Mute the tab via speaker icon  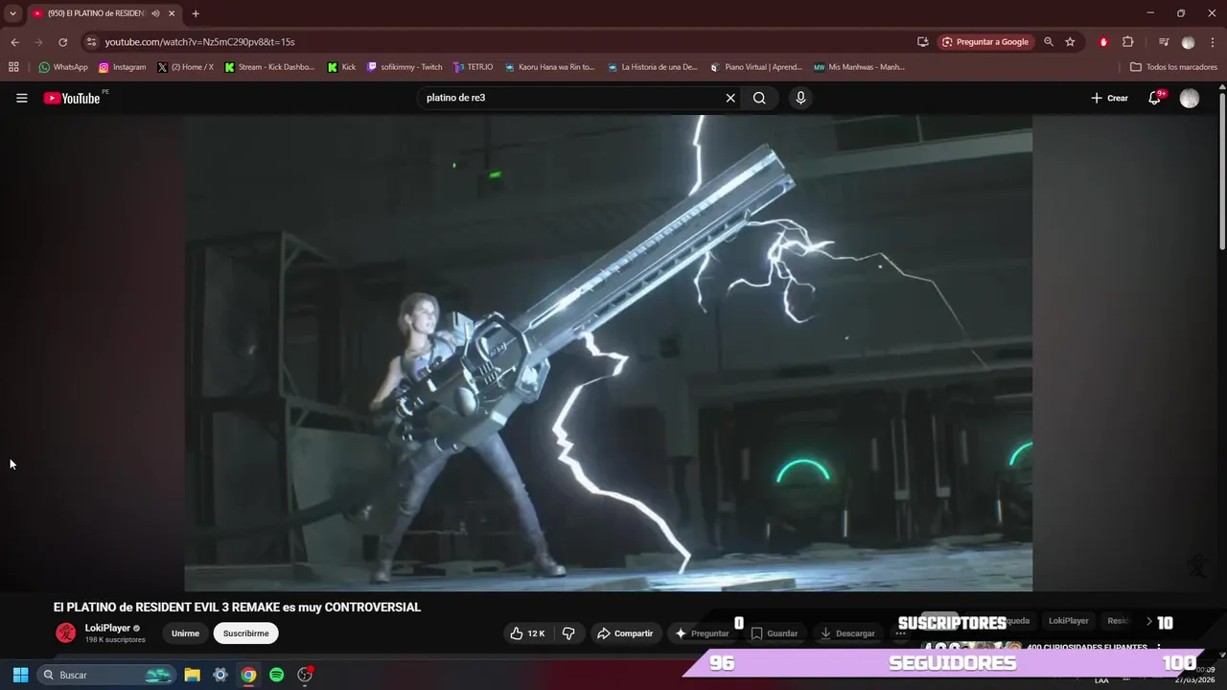155,13
